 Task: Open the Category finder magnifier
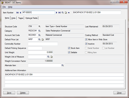[x=40, y=31]
